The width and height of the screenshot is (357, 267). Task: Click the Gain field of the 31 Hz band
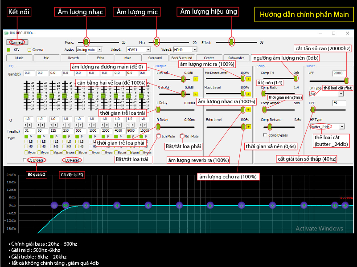coord(29,73)
